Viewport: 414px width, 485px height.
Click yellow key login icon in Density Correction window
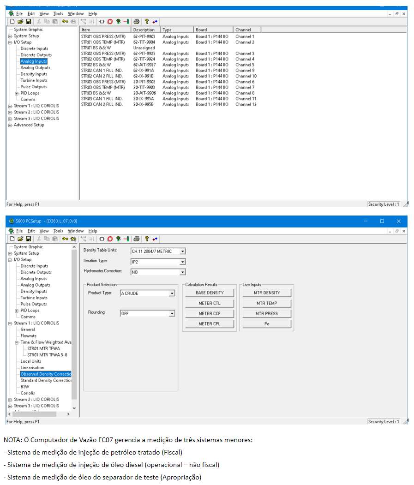65,239
